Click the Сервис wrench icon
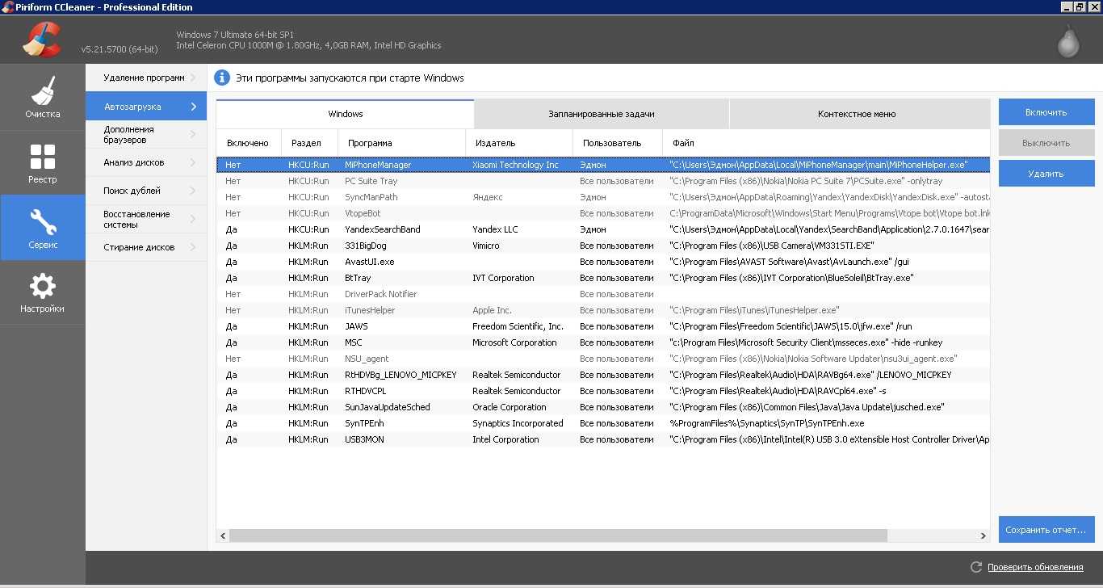 click(x=42, y=221)
